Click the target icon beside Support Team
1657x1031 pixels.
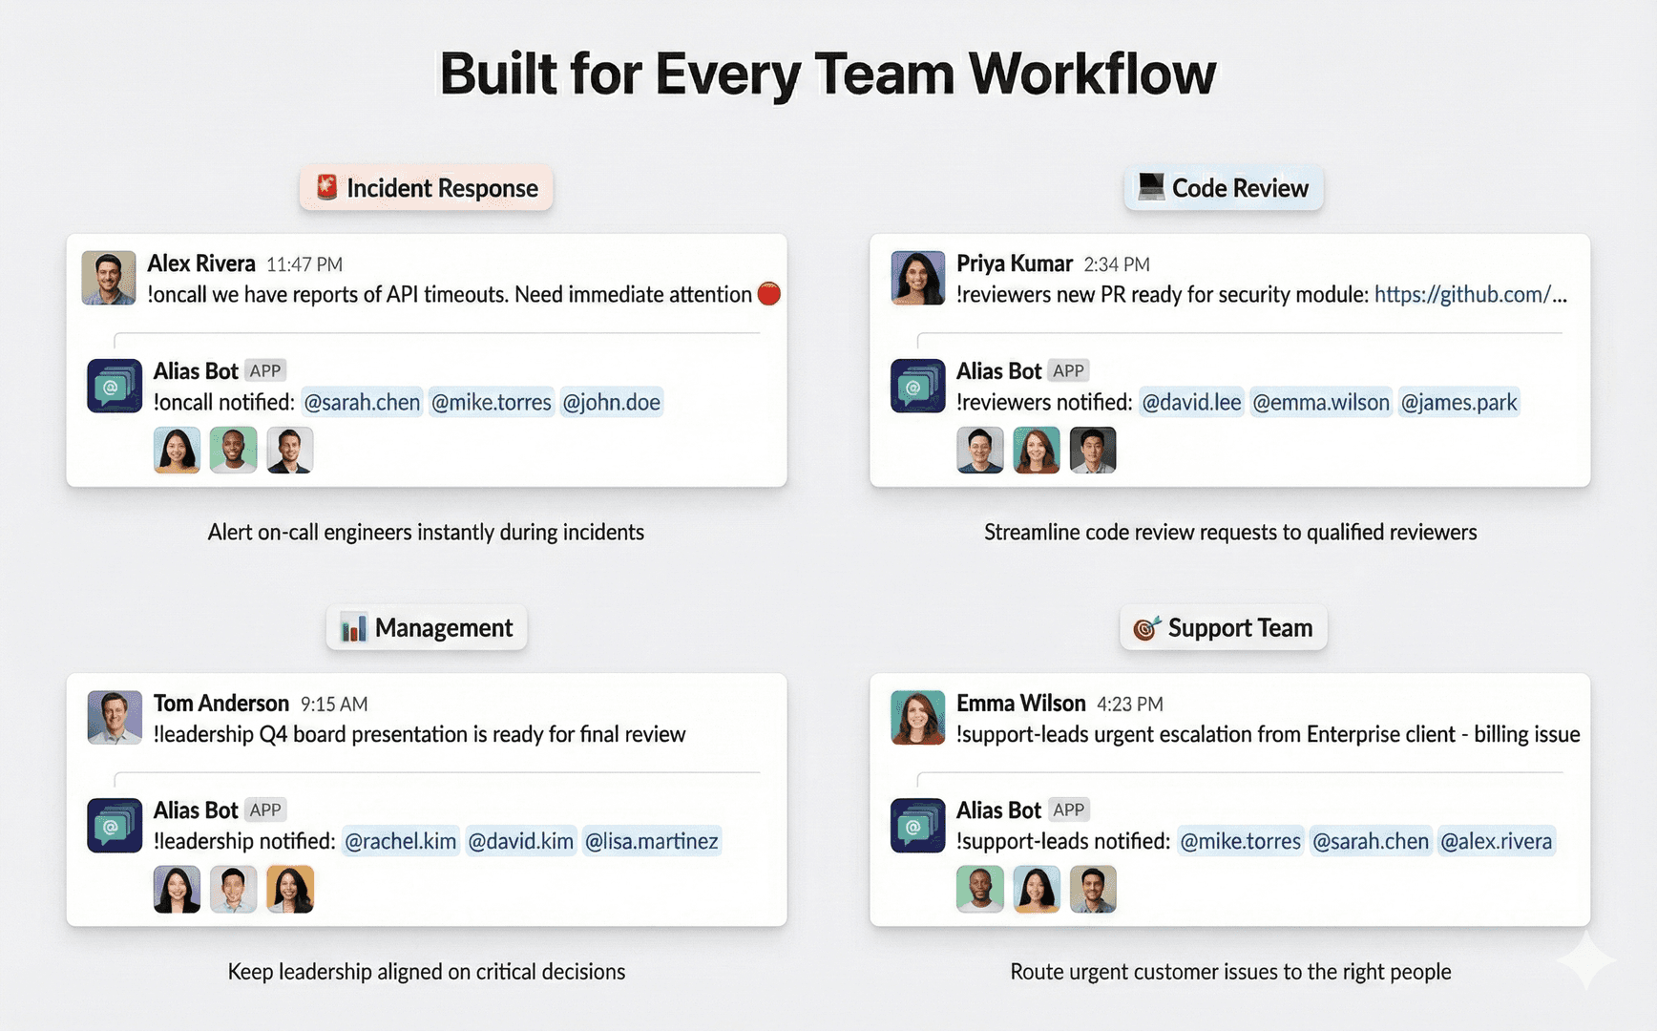[1146, 627]
